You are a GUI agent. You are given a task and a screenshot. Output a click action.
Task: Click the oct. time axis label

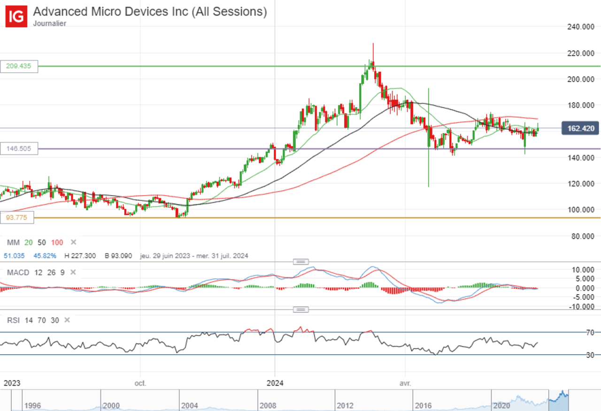[x=140, y=383]
